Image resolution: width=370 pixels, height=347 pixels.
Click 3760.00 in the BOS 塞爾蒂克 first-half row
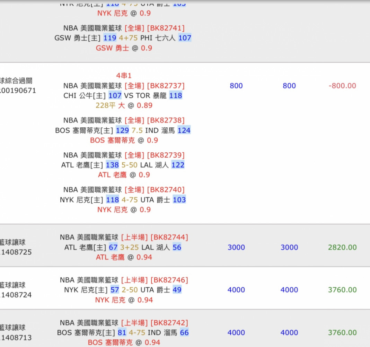click(x=342, y=332)
